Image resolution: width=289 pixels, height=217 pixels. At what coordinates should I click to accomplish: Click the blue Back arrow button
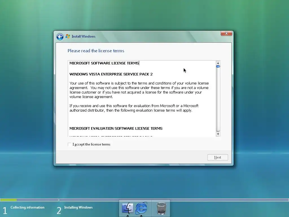pos(60,37)
